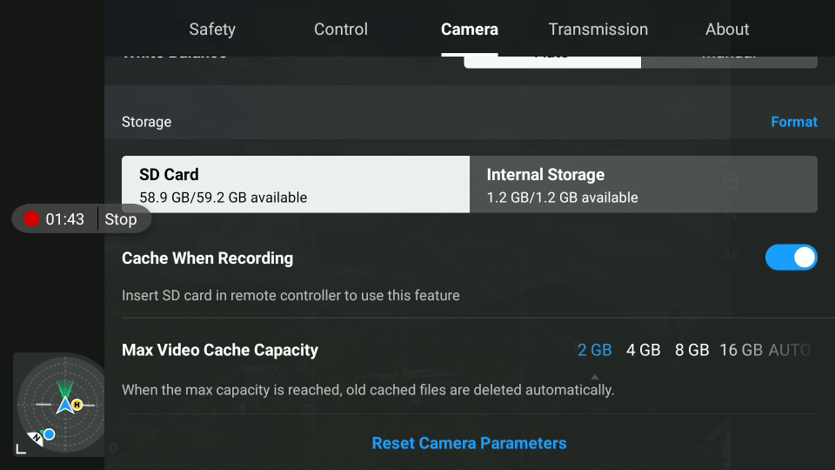Click Format storage link
This screenshot has width=835, height=470.
coord(794,122)
